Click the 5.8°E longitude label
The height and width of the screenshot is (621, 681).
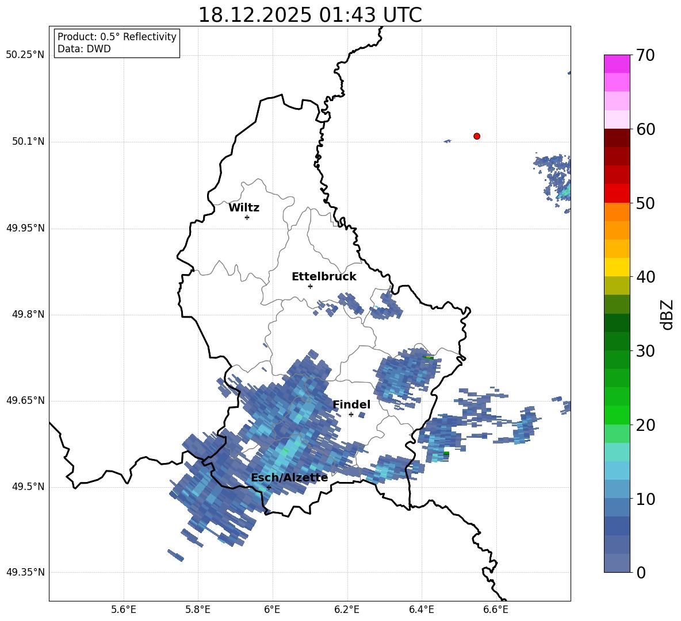coord(198,610)
